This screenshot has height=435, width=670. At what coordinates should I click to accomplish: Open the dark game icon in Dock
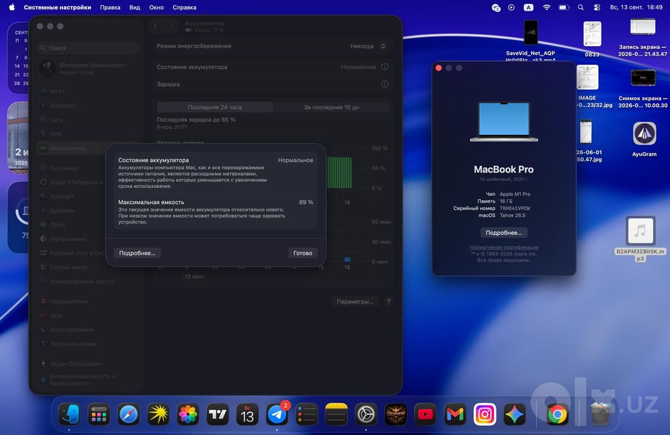coord(396,414)
